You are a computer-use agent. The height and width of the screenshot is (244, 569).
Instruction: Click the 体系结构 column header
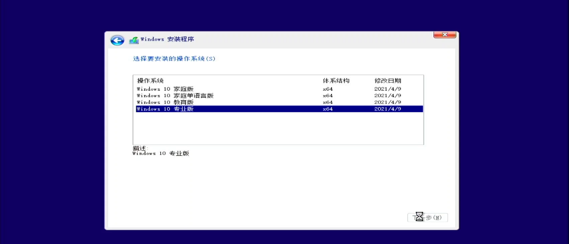click(x=336, y=81)
